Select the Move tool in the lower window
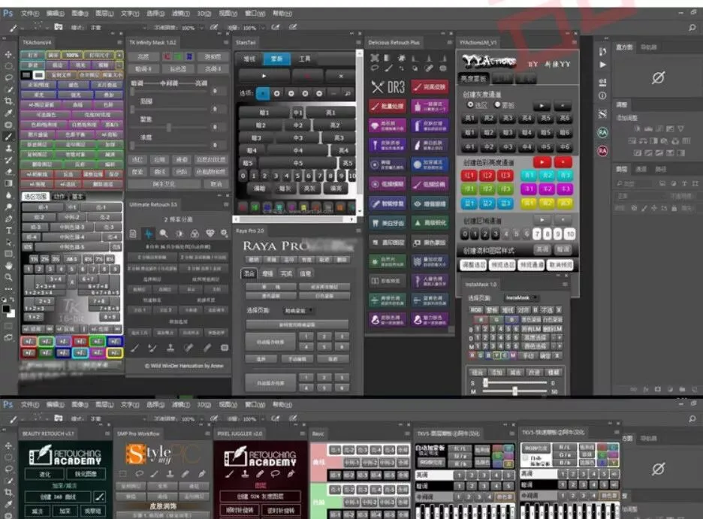 pos(8,445)
